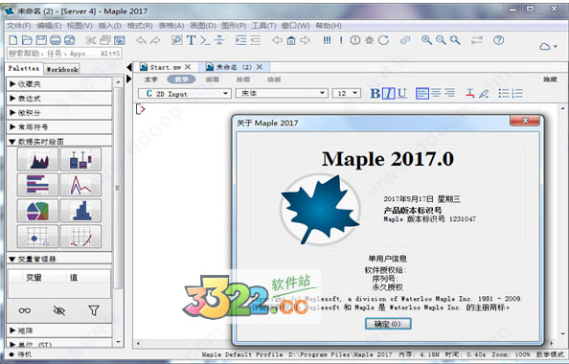Click the search help input field
569x364 pixels.
pos(64,54)
